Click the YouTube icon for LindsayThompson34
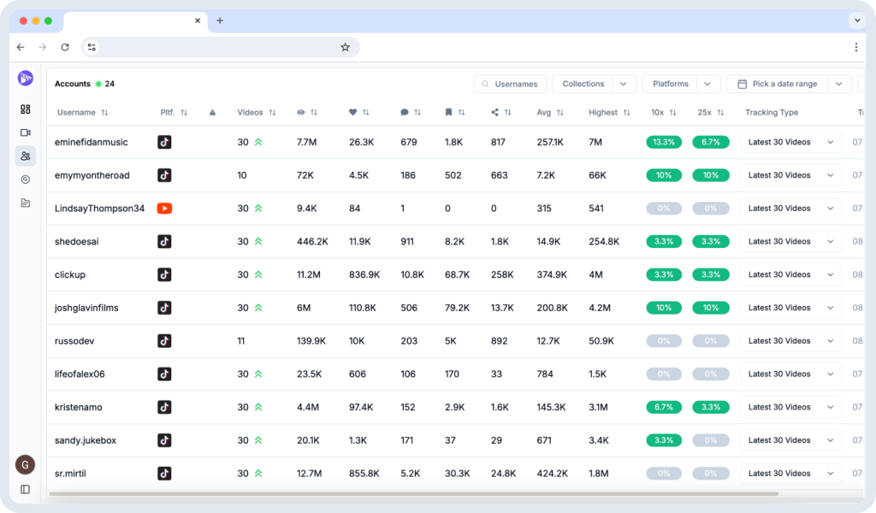The height and width of the screenshot is (513, 876). click(x=164, y=209)
